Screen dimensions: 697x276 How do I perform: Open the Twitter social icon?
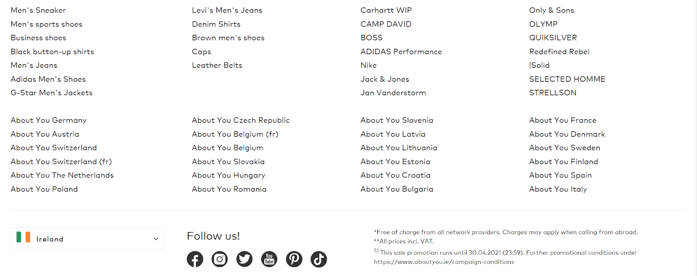coord(244,259)
